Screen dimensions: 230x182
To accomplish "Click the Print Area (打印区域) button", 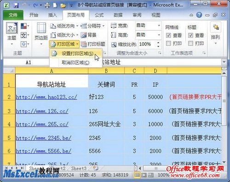I will pyautogui.click(x=64, y=44).
